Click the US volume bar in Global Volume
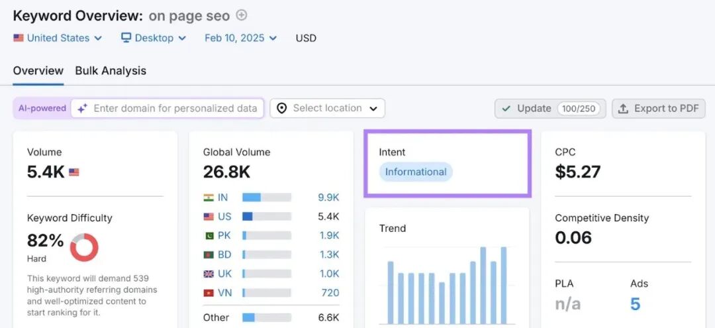 click(266, 216)
